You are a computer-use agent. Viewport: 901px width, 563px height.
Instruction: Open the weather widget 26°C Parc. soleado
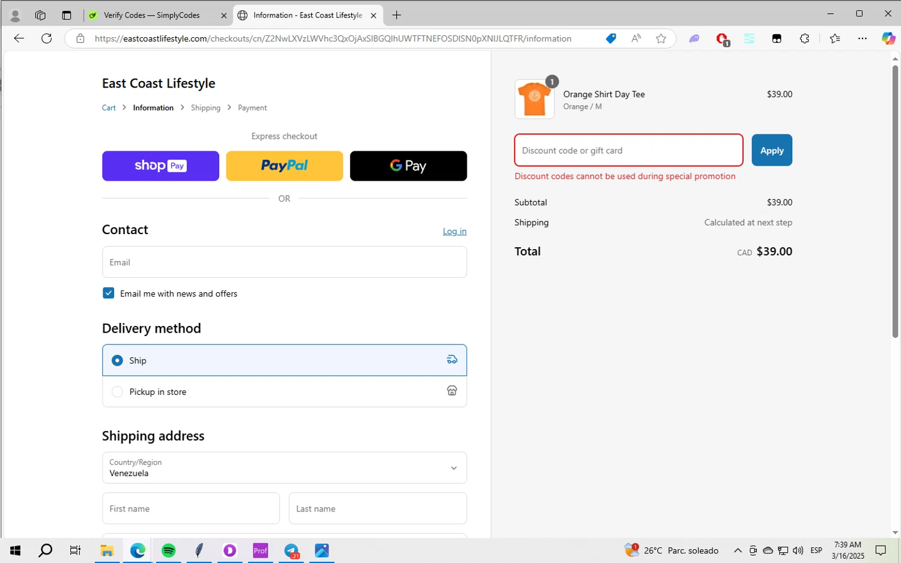[672, 550]
